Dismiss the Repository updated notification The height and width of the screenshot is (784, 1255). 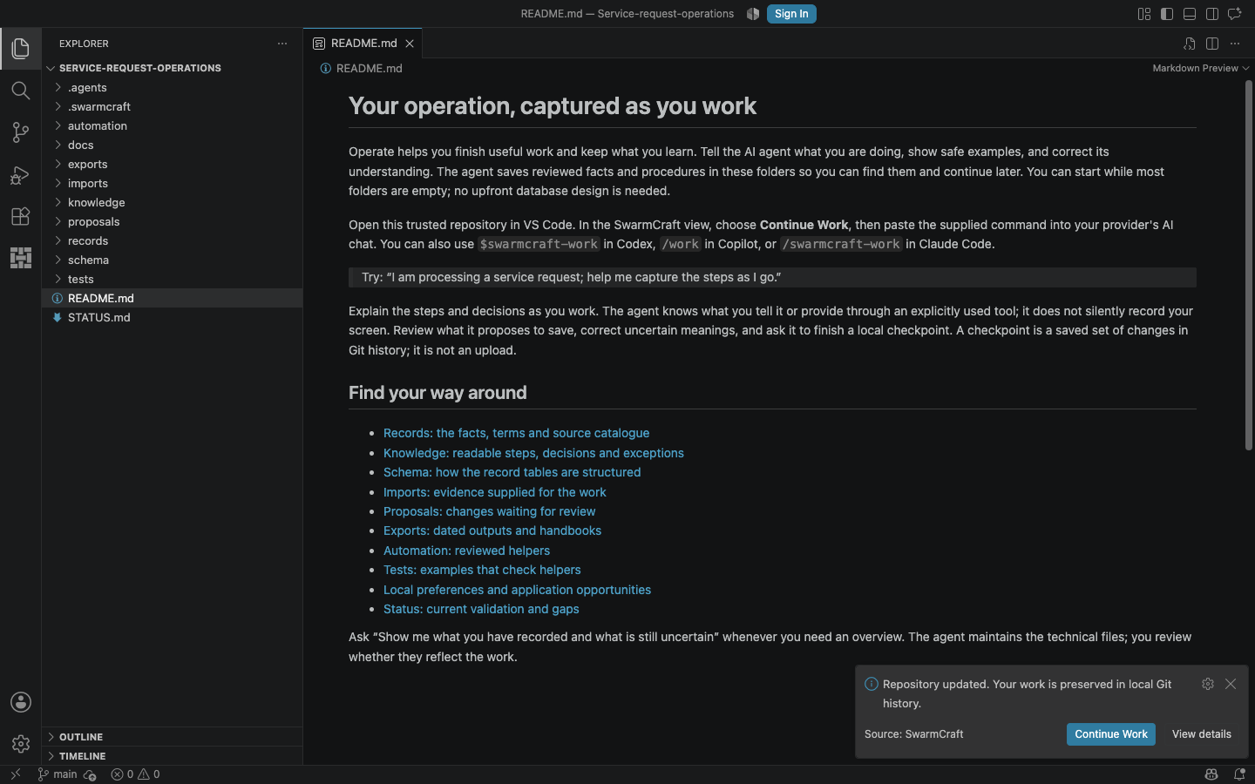click(1231, 684)
